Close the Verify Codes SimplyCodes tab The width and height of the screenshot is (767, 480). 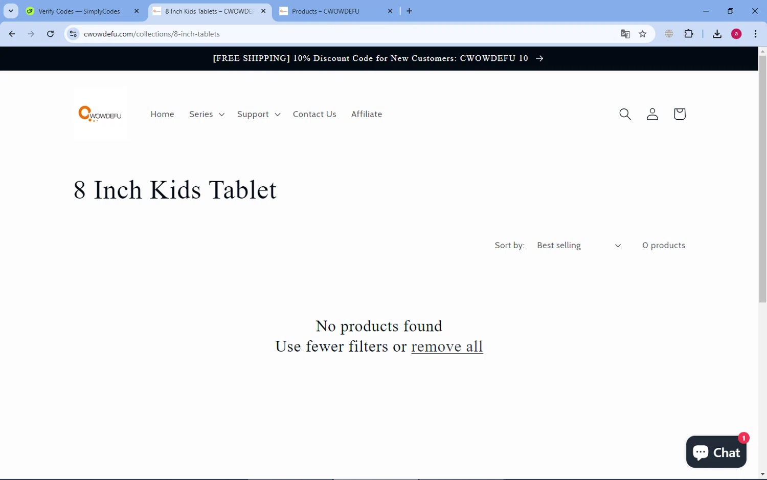(137, 11)
